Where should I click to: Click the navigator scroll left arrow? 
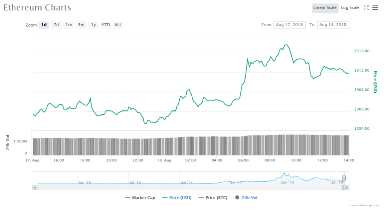[x=35, y=187]
